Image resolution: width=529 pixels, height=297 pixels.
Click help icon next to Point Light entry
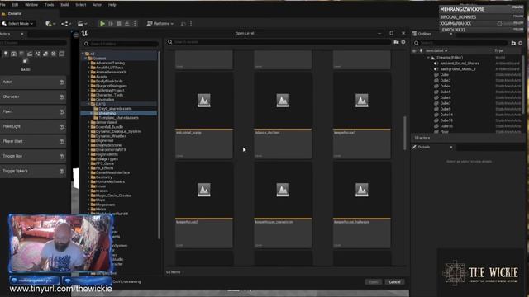pyautogui.click(x=61, y=126)
